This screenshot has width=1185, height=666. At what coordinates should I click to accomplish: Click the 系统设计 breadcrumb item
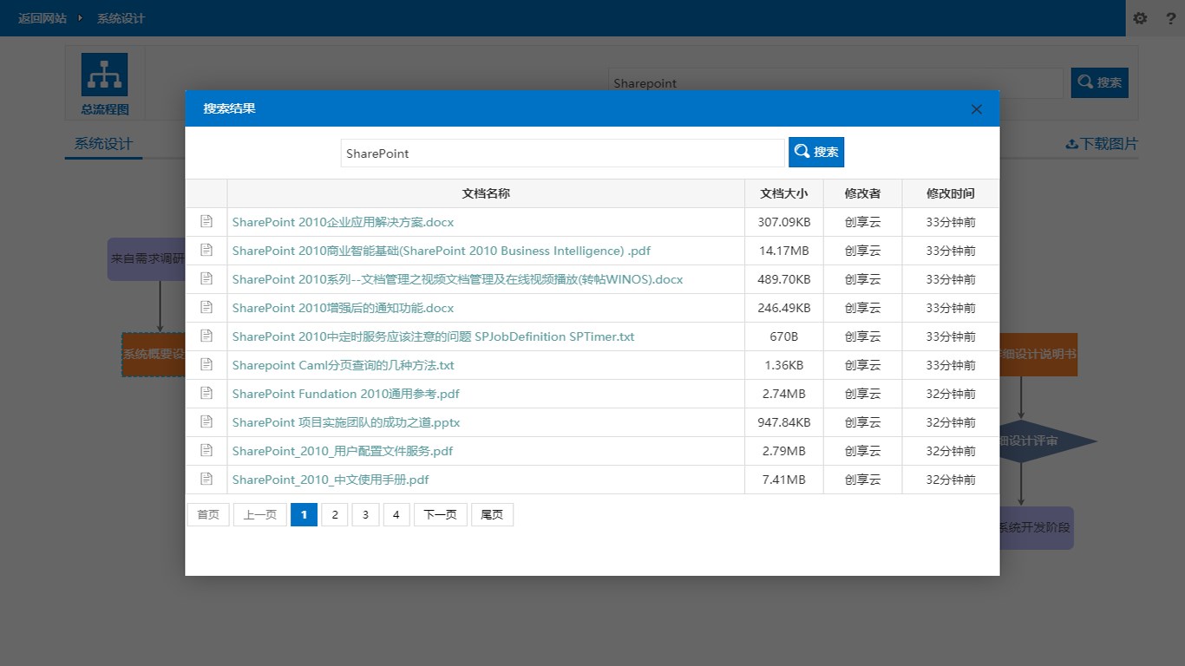[121, 18]
